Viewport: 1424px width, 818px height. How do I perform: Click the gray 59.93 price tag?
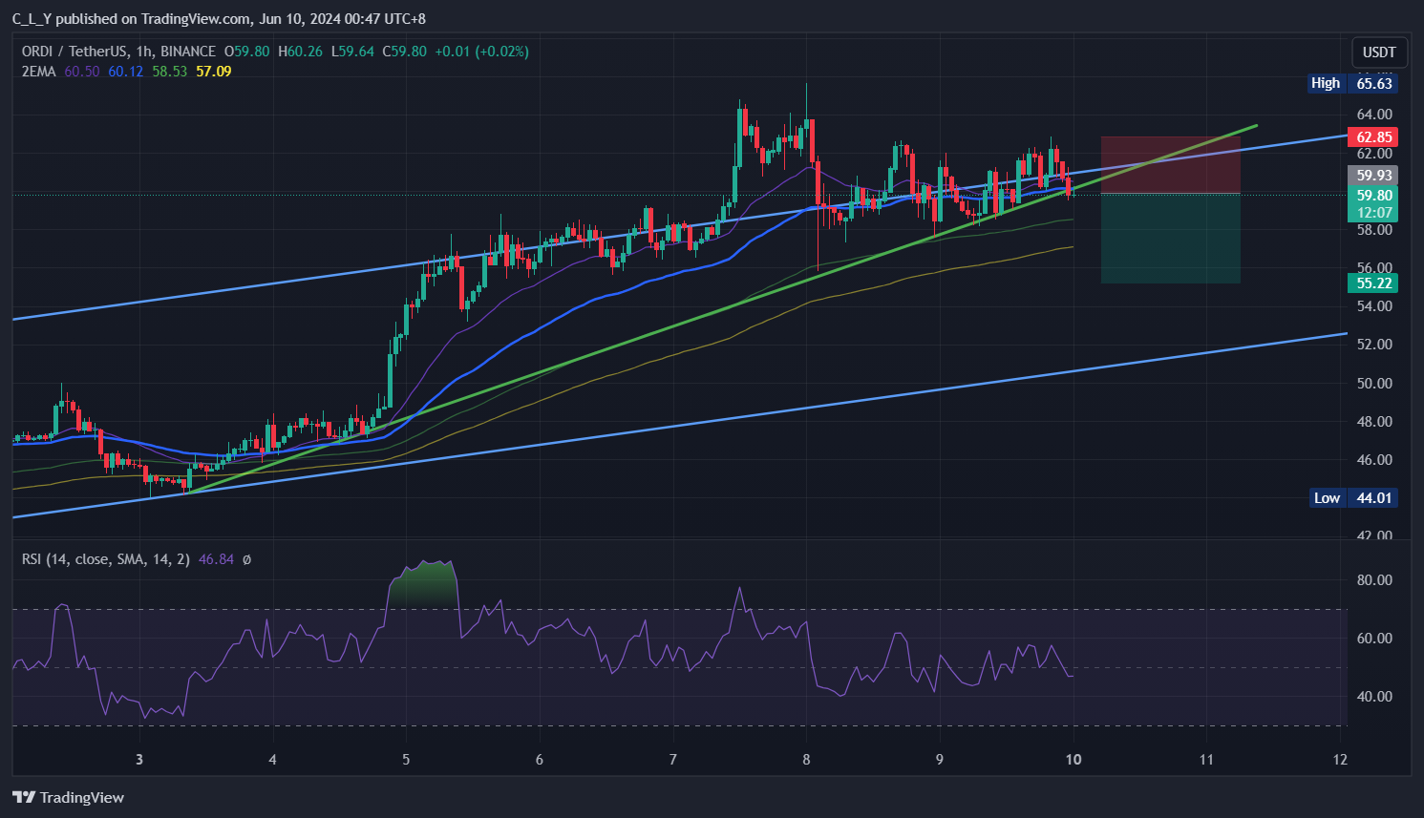(x=1372, y=175)
